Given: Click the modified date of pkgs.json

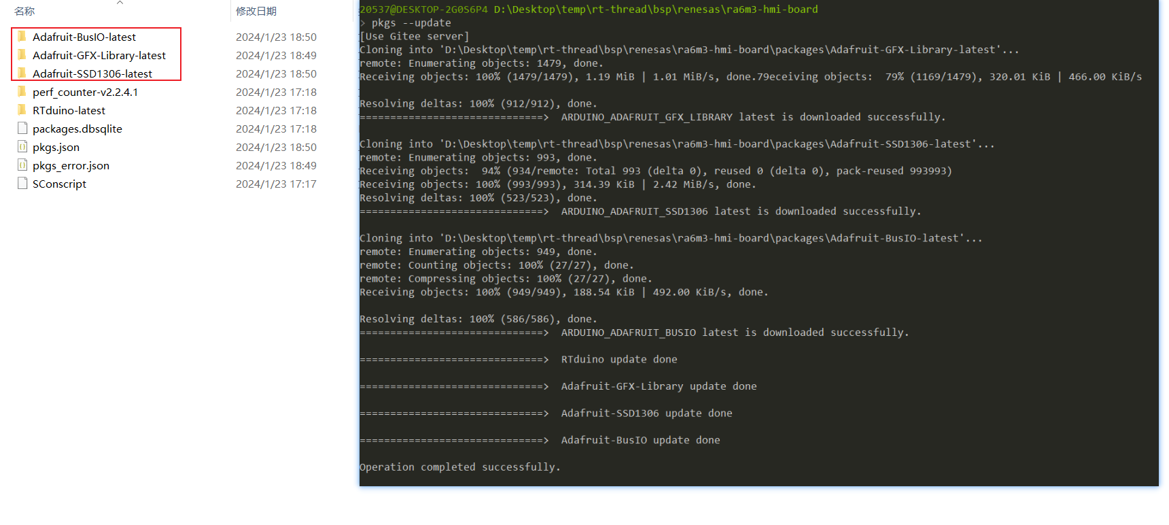Looking at the screenshot, I should [x=276, y=147].
